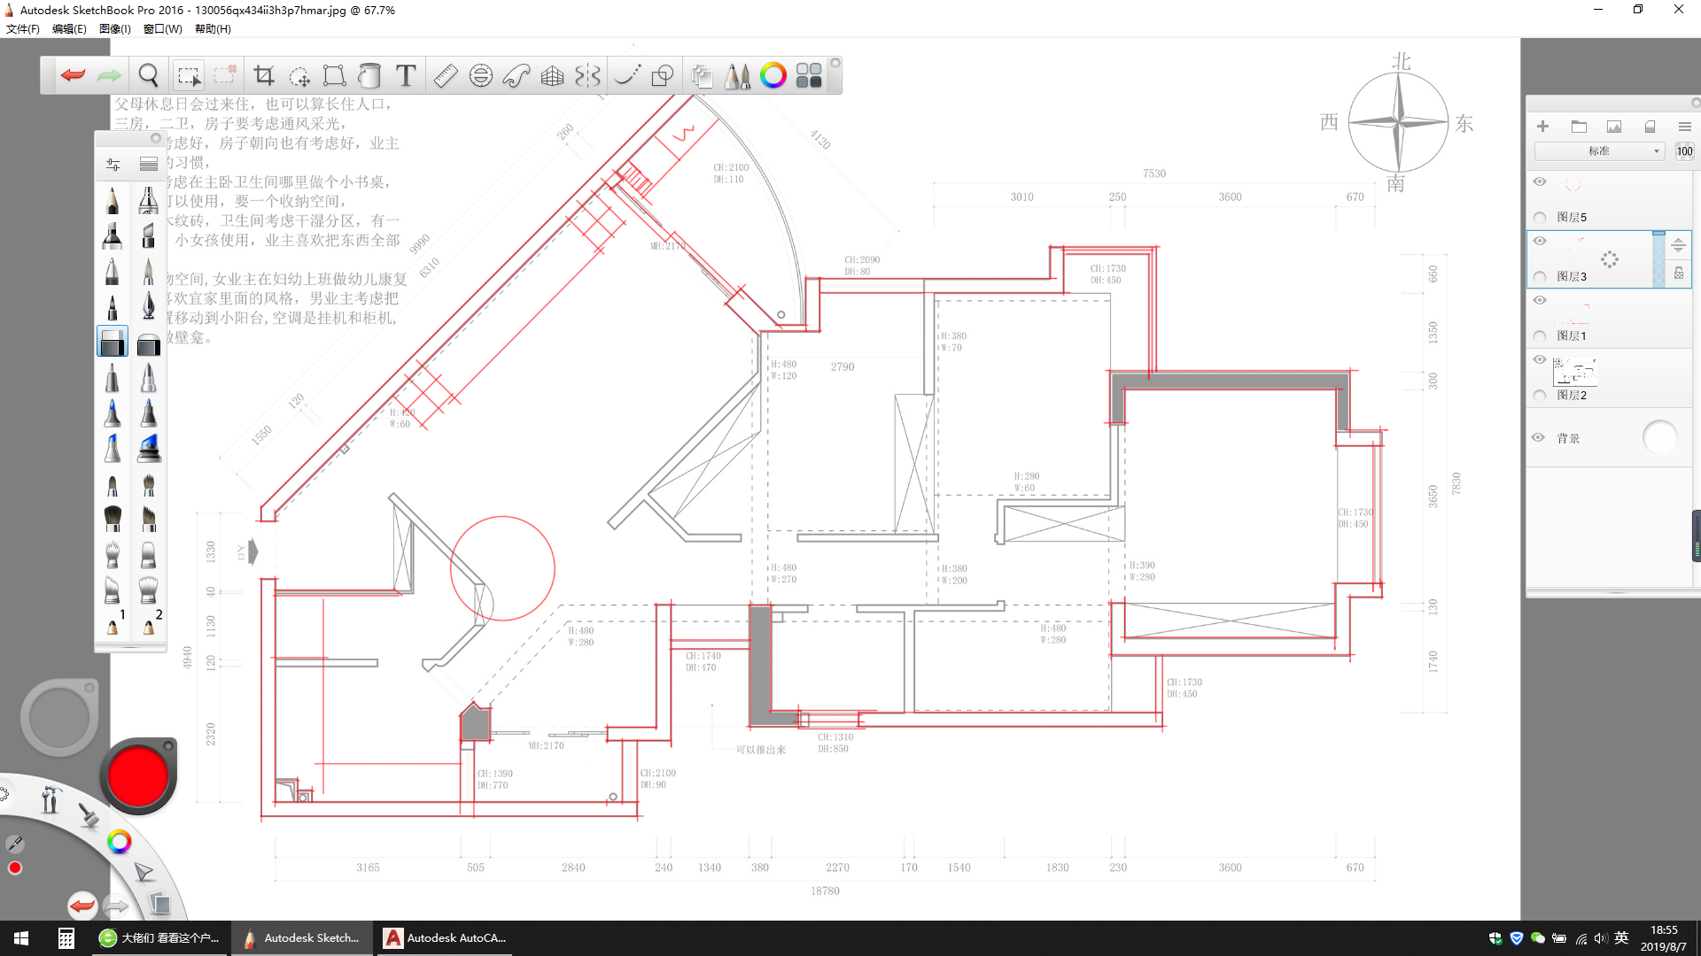Add an image as layer

[1614, 127]
